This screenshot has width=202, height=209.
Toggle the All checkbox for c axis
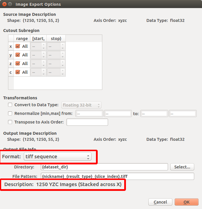(18, 72)
